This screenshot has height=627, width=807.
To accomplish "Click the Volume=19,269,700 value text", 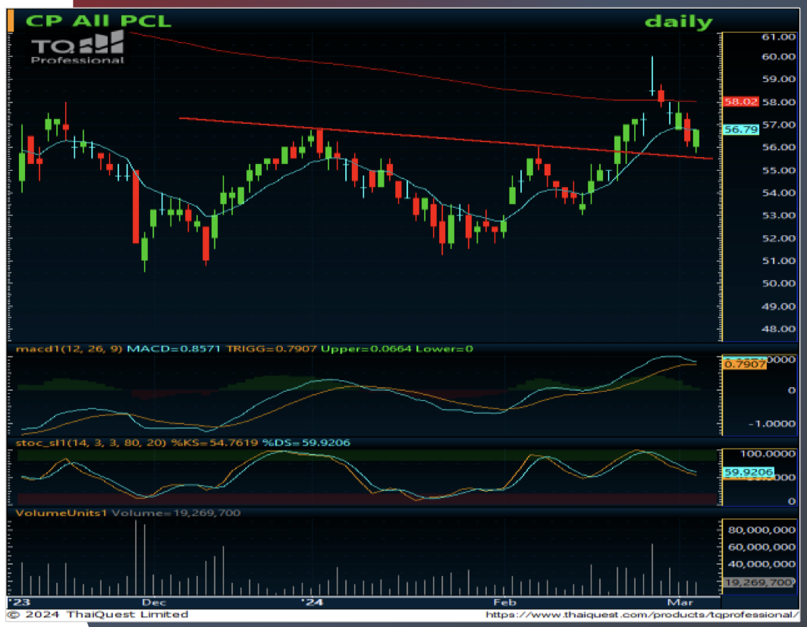I will click(176, 513).
